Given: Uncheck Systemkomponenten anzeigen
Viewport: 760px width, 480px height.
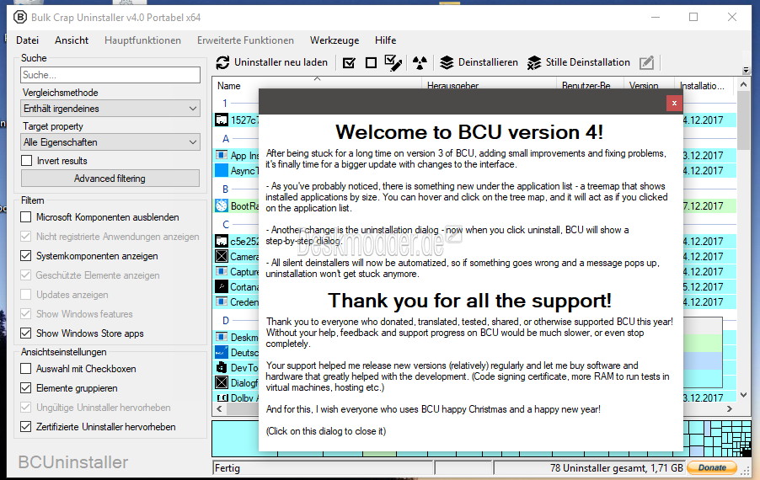Looking at the screenshot, I should 25,256.
